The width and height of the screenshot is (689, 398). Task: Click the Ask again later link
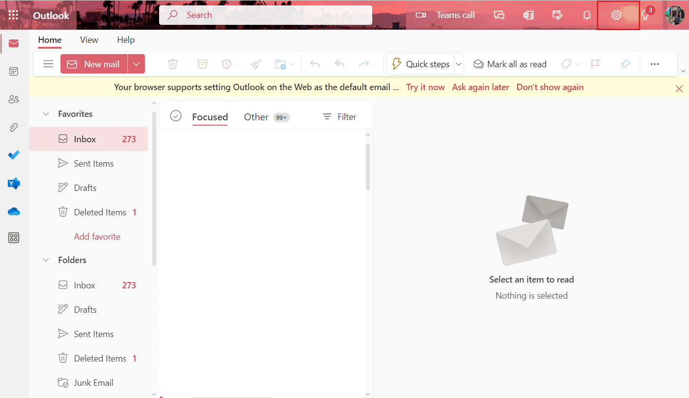(x=481, y=87)
